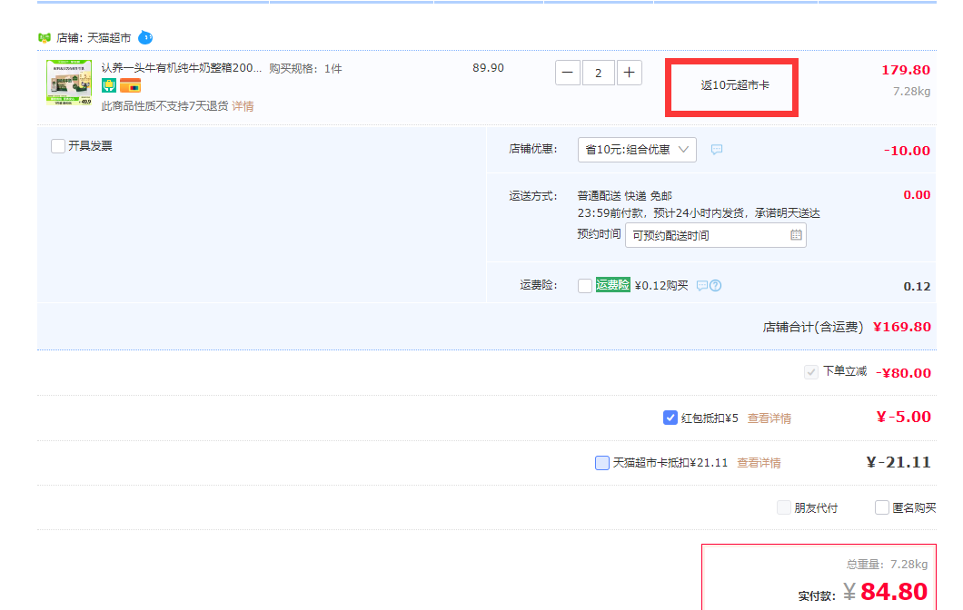The image size is (963, 610).
Task: Check the 天猫超市卡抵扣¥21.11 checkbox
Action: [601, 463]
